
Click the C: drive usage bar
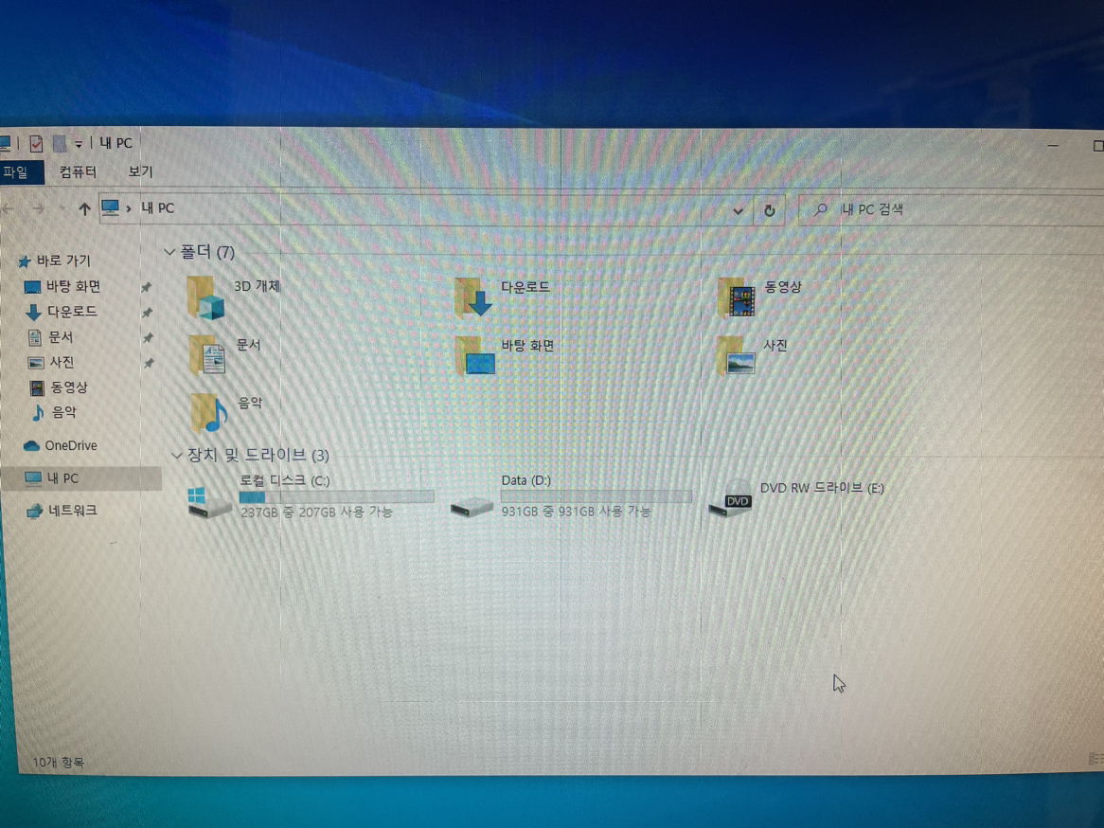(336, 496)
